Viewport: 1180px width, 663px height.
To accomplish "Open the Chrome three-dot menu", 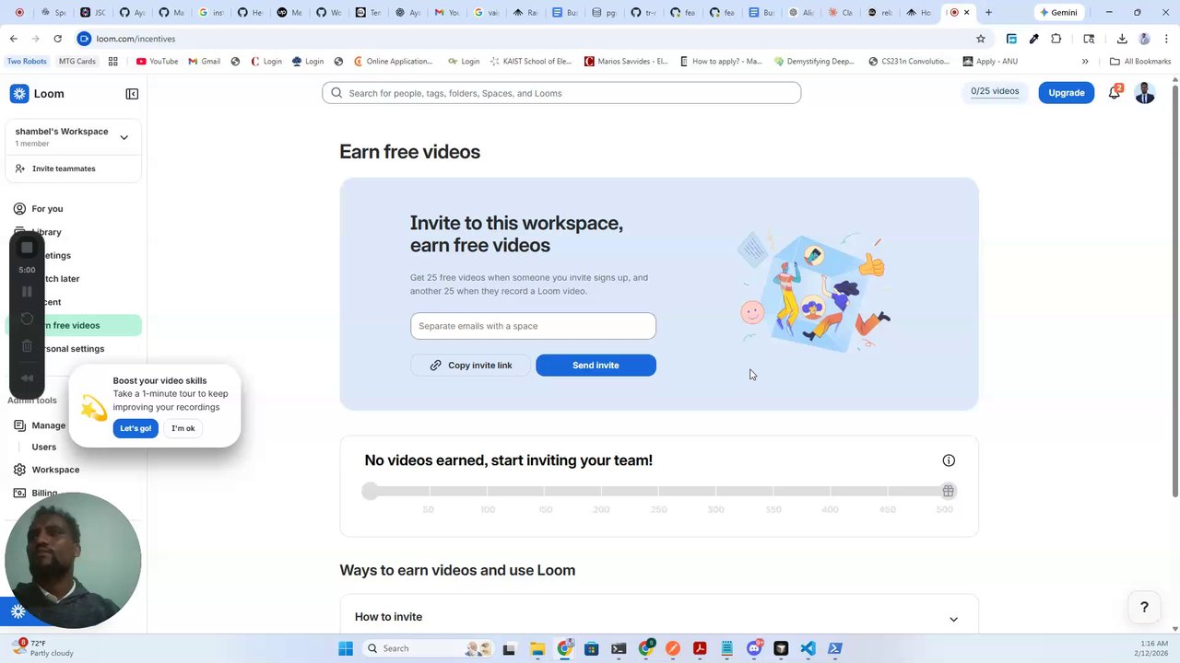I will tap(1166, 39).
